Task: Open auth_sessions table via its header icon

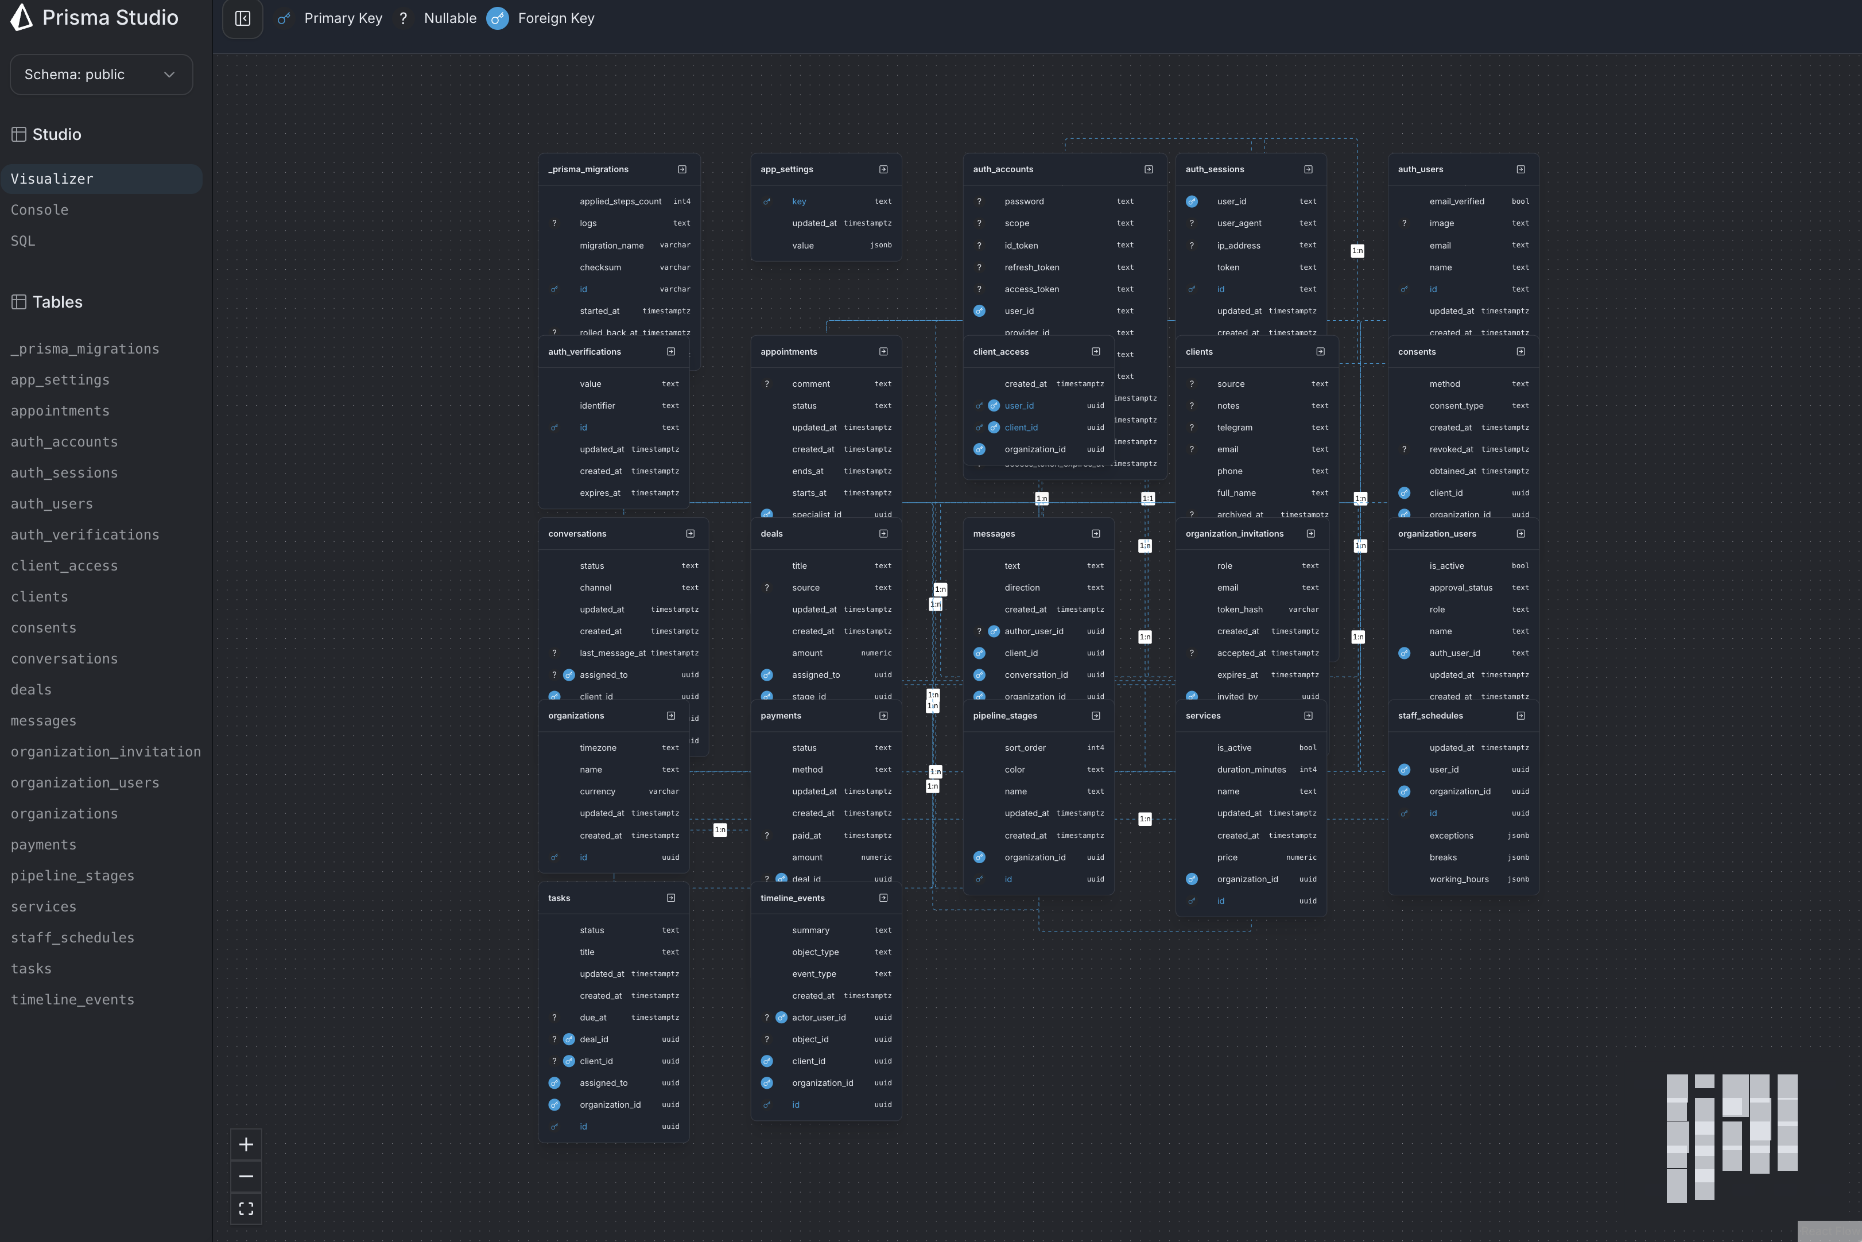Action: [x=1308, y=169]
